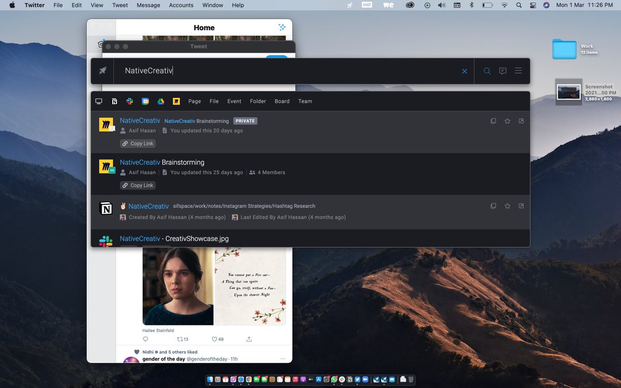Open Music app from the Dock

[x=295, y=379]
